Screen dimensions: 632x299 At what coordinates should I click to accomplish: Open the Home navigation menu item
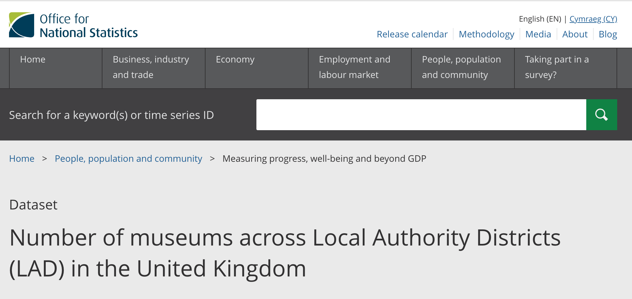point(33,60)
